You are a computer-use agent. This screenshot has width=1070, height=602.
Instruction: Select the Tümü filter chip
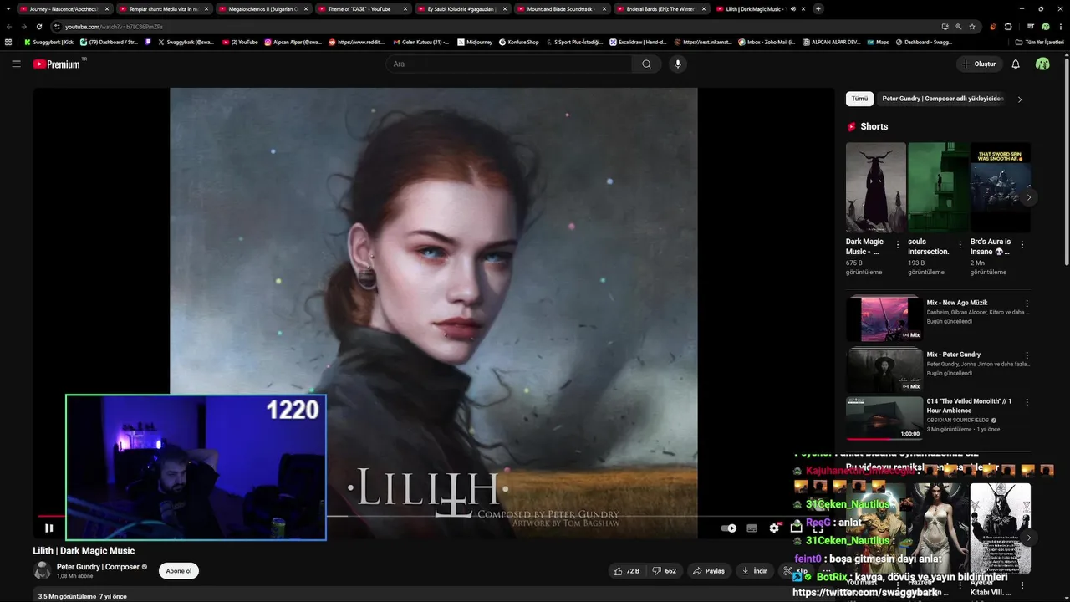(859, 99)
